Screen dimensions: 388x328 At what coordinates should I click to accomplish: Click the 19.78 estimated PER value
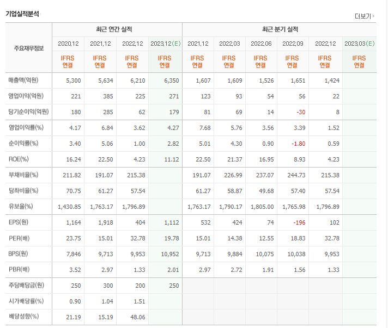tap(172, 239)
